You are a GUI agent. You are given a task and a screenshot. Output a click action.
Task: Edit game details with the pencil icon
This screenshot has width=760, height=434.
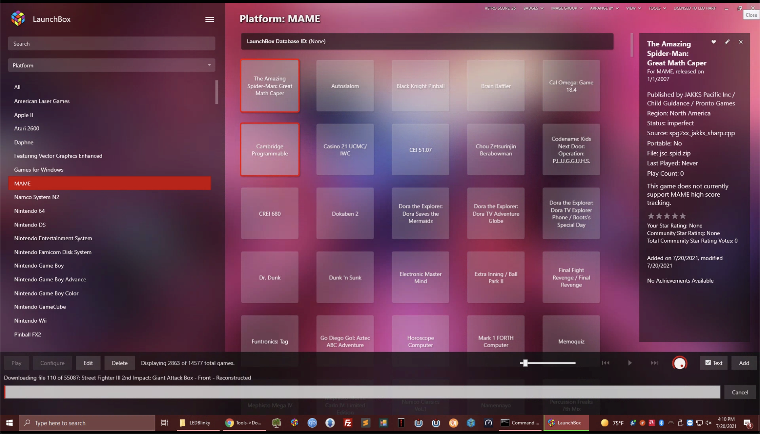[727, 42]
